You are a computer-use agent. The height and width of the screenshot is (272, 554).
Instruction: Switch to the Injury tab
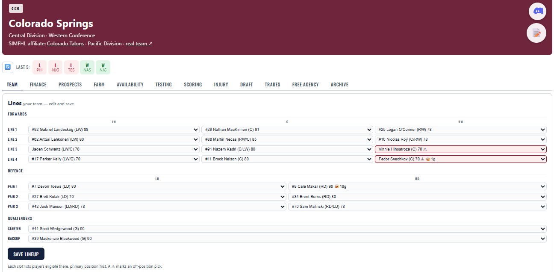221,85
